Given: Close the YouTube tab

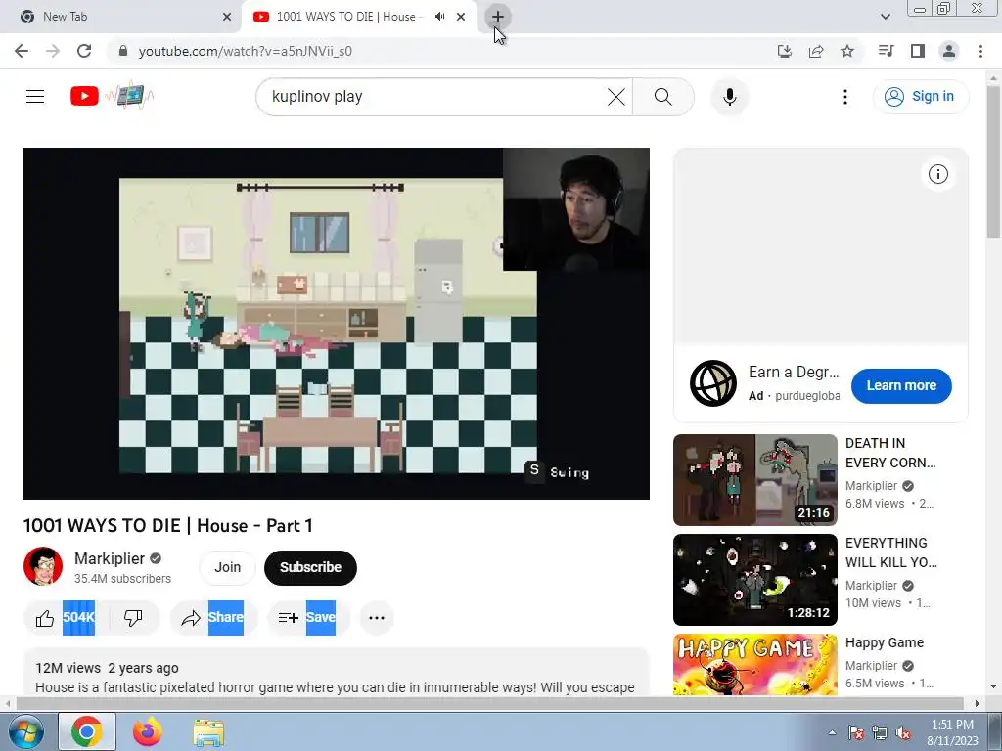Looking at the screenshot, I should [461, 18].
